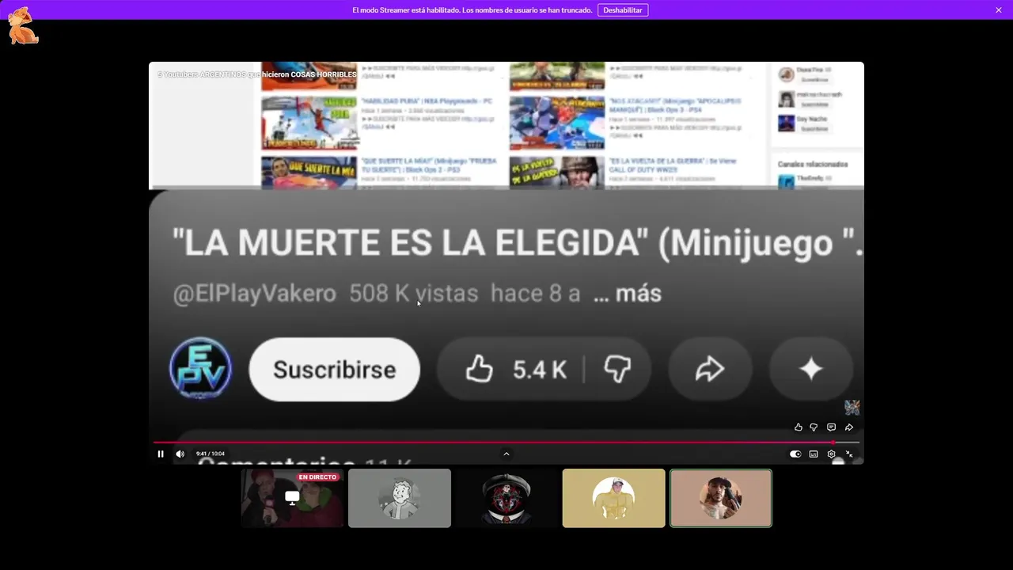Viewport: 1013px width, 570px height.
Task: Click the orange squirrel avatar icon
Action: click(23, 26)
